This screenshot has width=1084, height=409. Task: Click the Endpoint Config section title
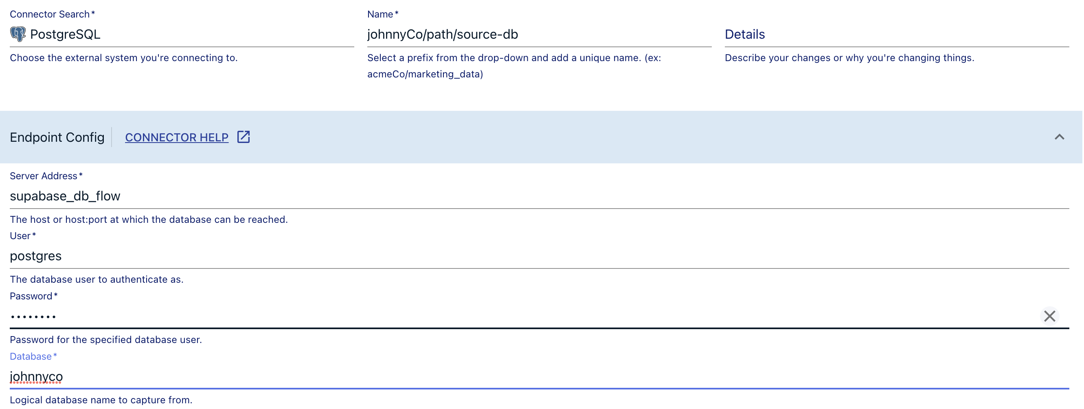[57, 137]
